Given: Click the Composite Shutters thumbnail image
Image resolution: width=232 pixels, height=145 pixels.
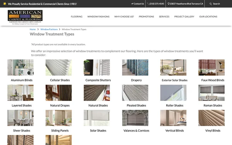Looking at the screenshot, I should click(97, 67).
